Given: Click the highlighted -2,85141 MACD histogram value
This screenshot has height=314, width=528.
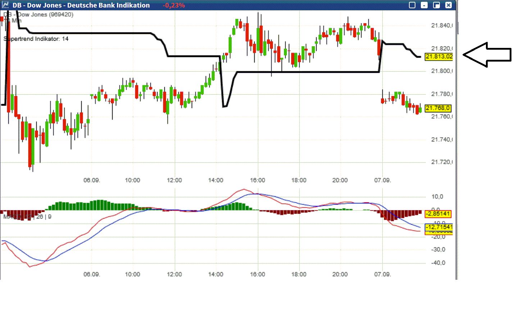Looking at the screenshot, I should [x=438, y=214].
